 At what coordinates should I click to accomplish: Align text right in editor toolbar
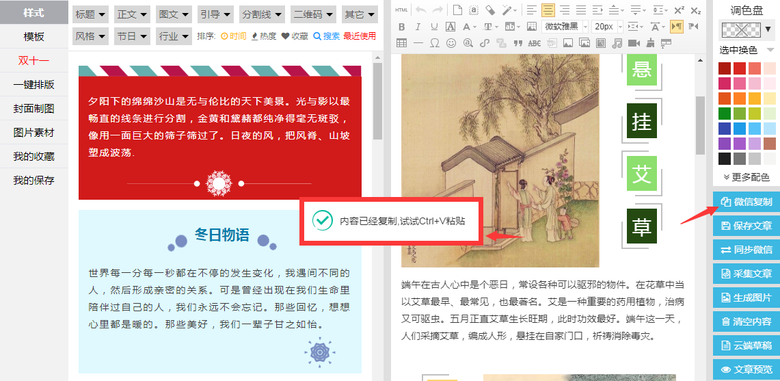coord(565,10)
